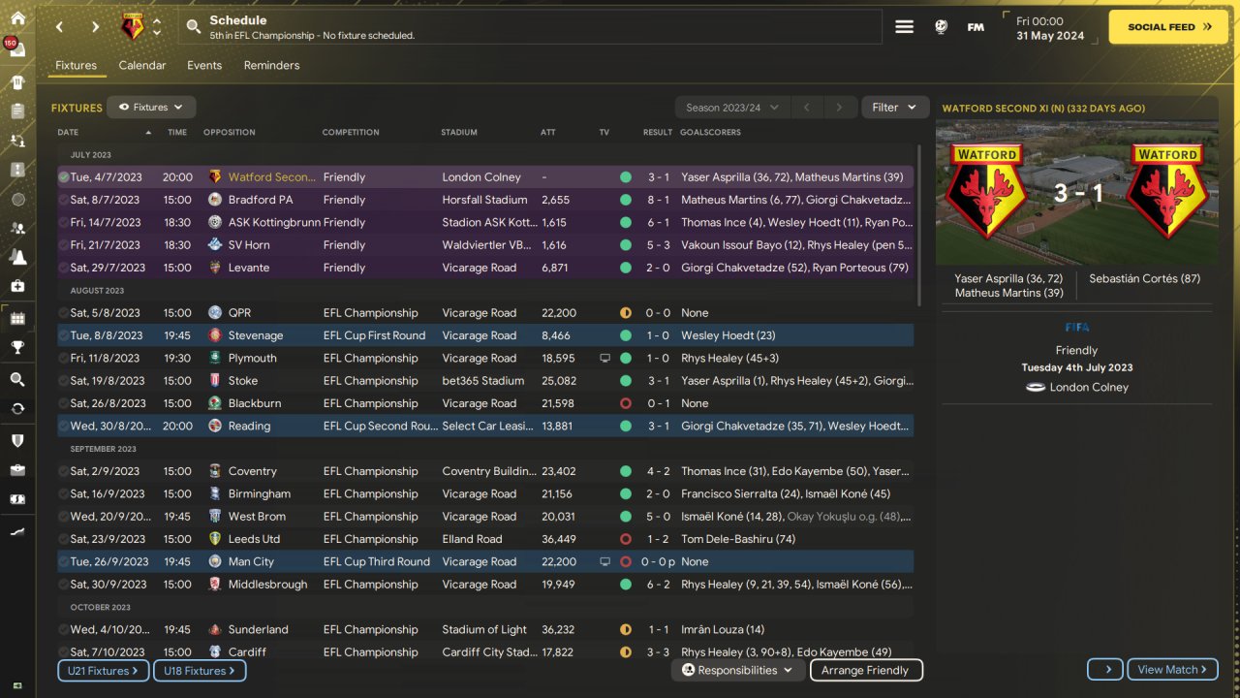Open the trophy Competitions icon in the sidebar
Viewport: 1240px width, 698px height.
pyautogui.click(x=17, y=347)
